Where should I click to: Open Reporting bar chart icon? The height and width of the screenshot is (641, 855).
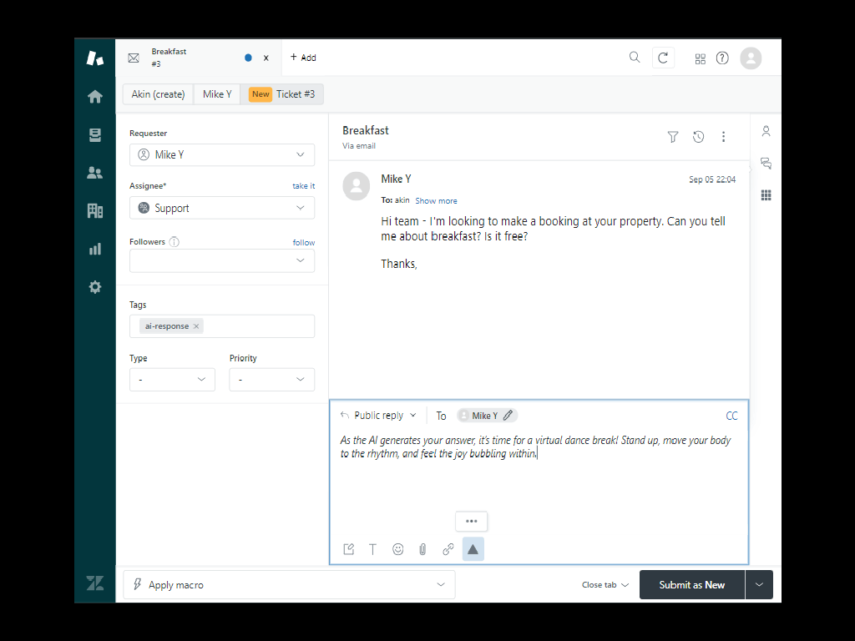(95, 249)
